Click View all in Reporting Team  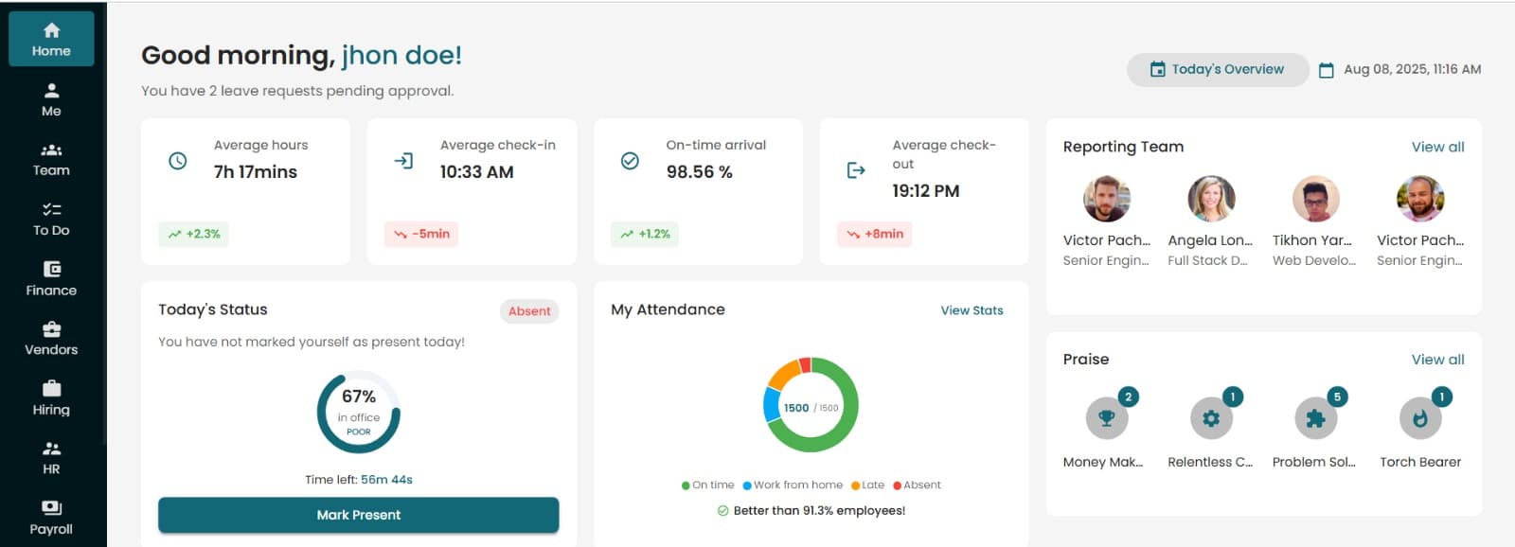point(1436,147)
